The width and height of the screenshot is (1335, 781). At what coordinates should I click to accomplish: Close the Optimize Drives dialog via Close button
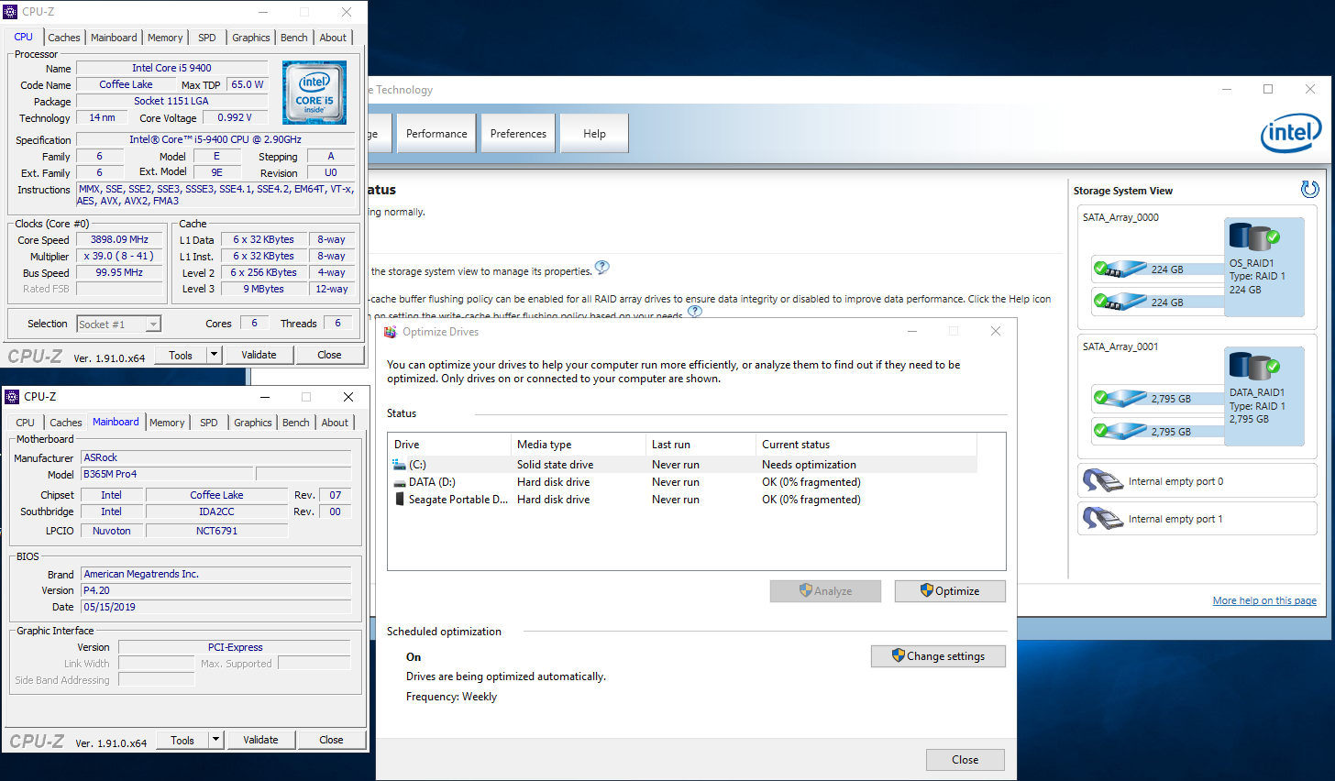pos(965,760)
